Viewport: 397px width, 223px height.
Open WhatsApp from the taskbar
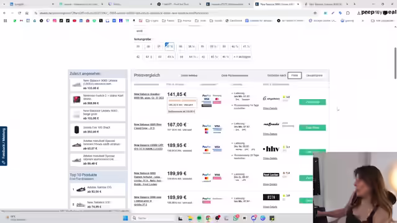tap(236, 218)
